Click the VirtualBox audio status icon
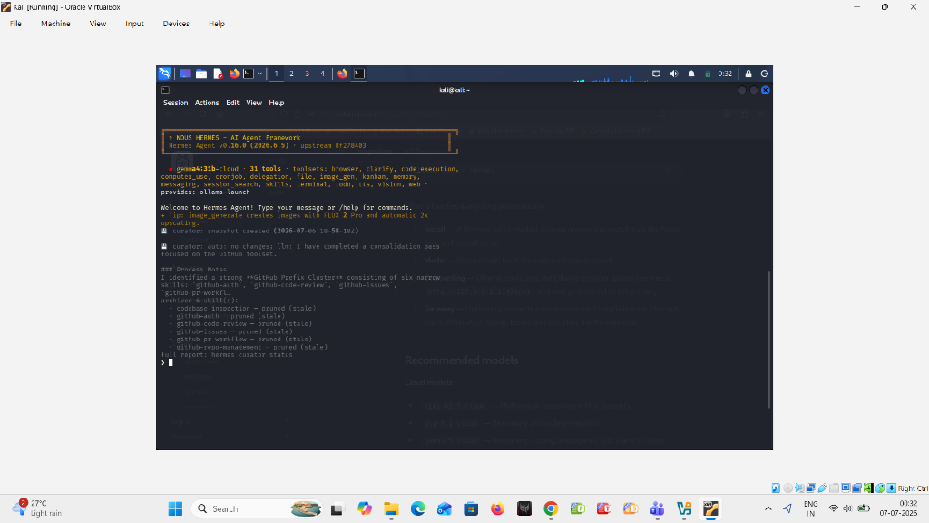 pyautogui.click(x=799, y=488)
